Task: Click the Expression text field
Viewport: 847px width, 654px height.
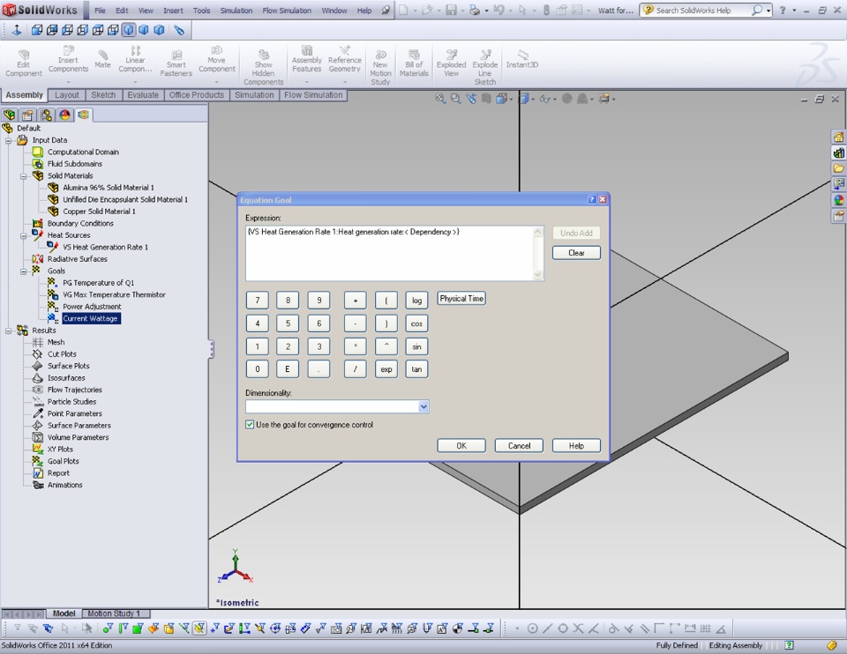Action: tap(390, 253)
